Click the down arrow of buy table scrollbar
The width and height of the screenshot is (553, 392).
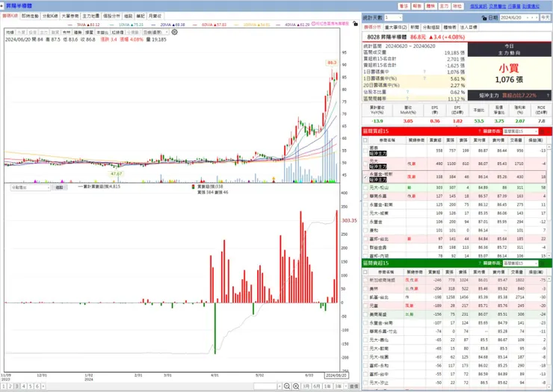pos(549,255)
